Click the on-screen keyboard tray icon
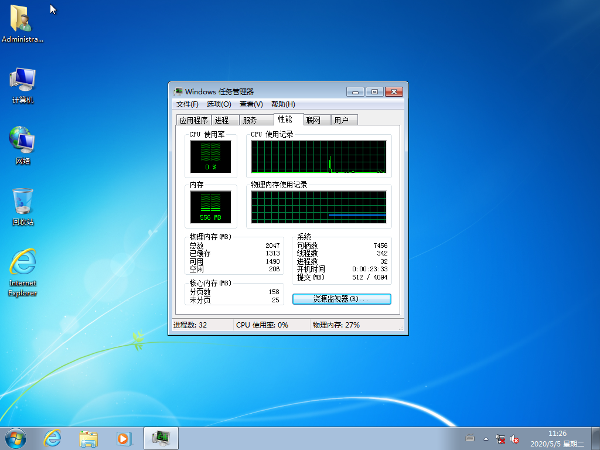 coord(470,438)
